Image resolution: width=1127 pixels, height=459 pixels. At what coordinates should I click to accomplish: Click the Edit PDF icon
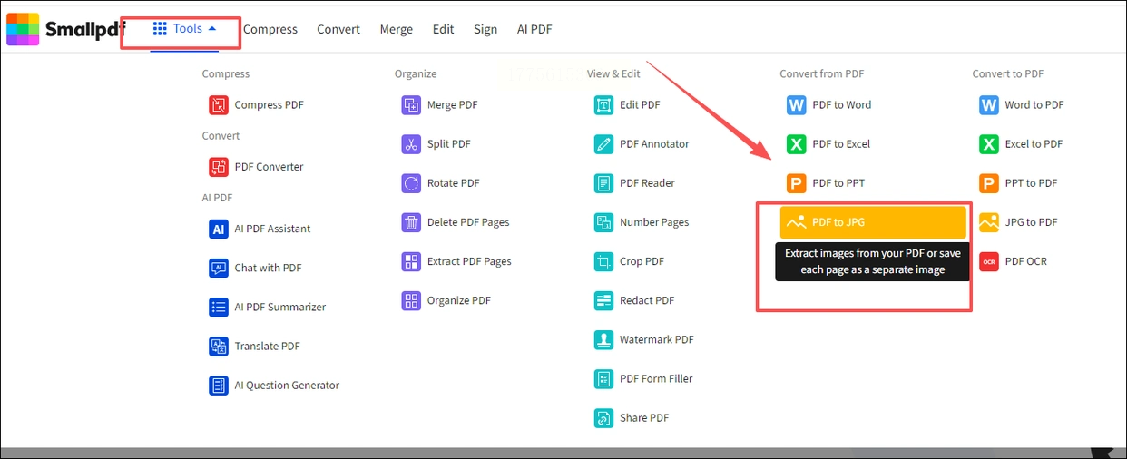603,105
